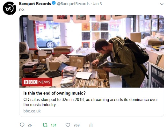Click the 131 retweets count
Image resolution: width=166 pixels, height=129 pixels.
54,125
